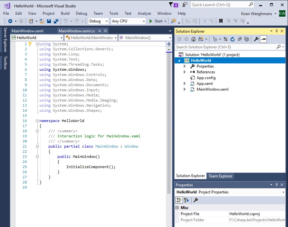
Task: Click the Undo arrow icon
Action: coord(66,21)
